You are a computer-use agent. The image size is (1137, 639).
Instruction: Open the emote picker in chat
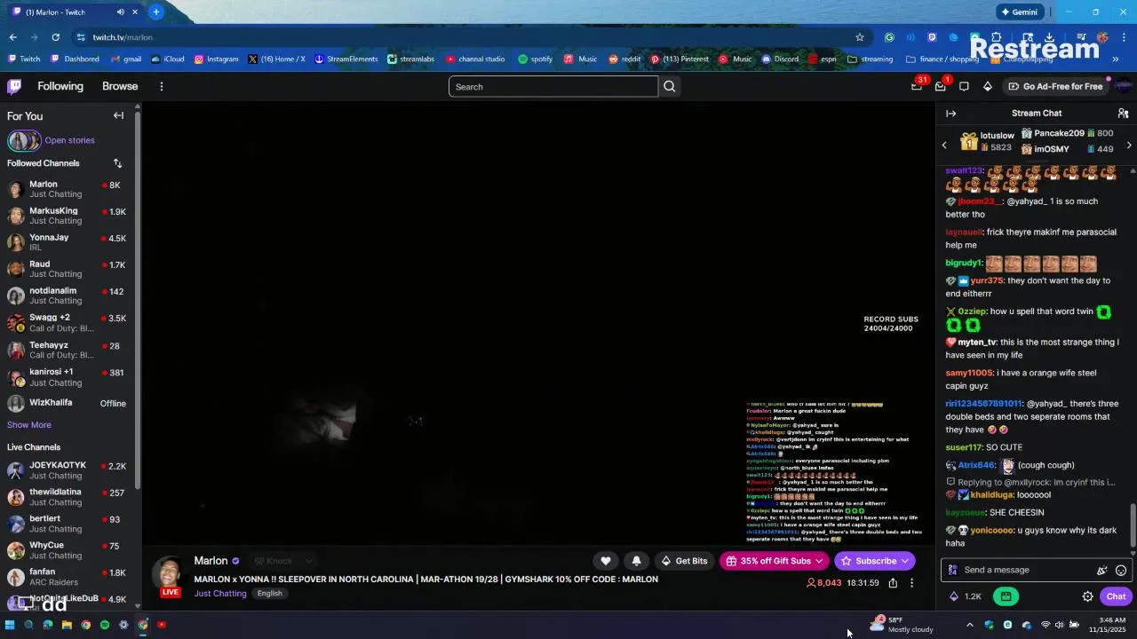pyautogui.click(x=1121, y=571)
